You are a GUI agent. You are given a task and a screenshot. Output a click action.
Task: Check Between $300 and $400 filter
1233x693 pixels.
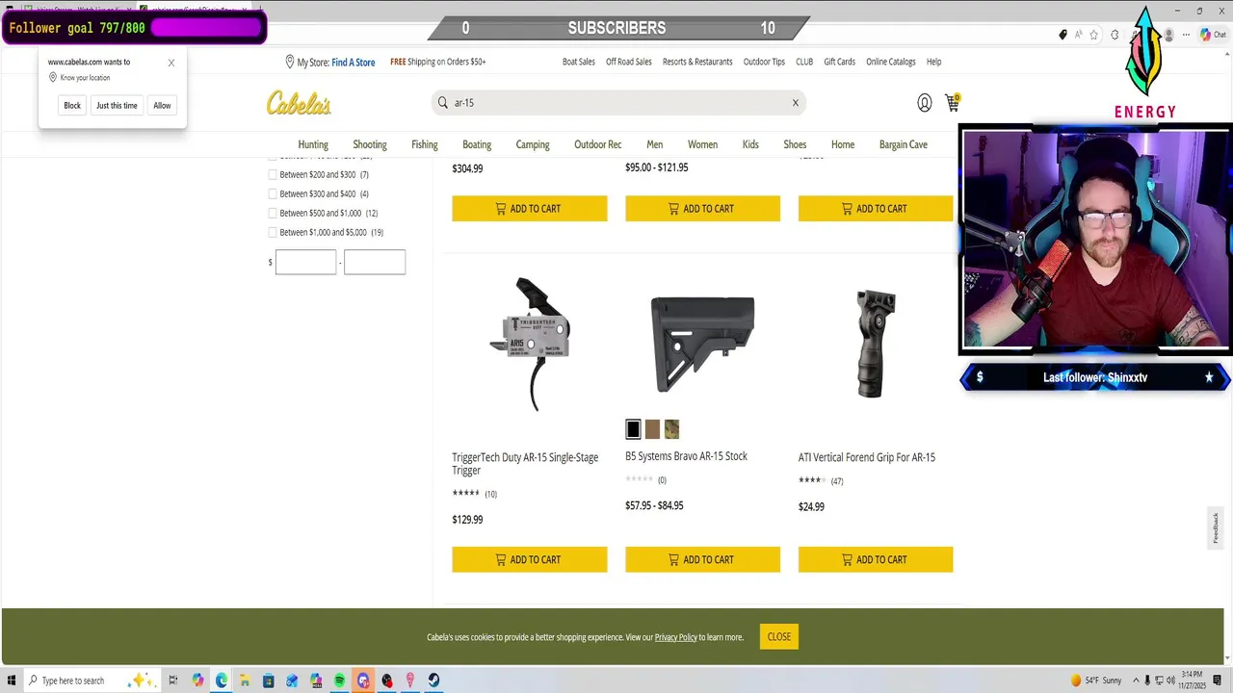(x=273, y=193)
